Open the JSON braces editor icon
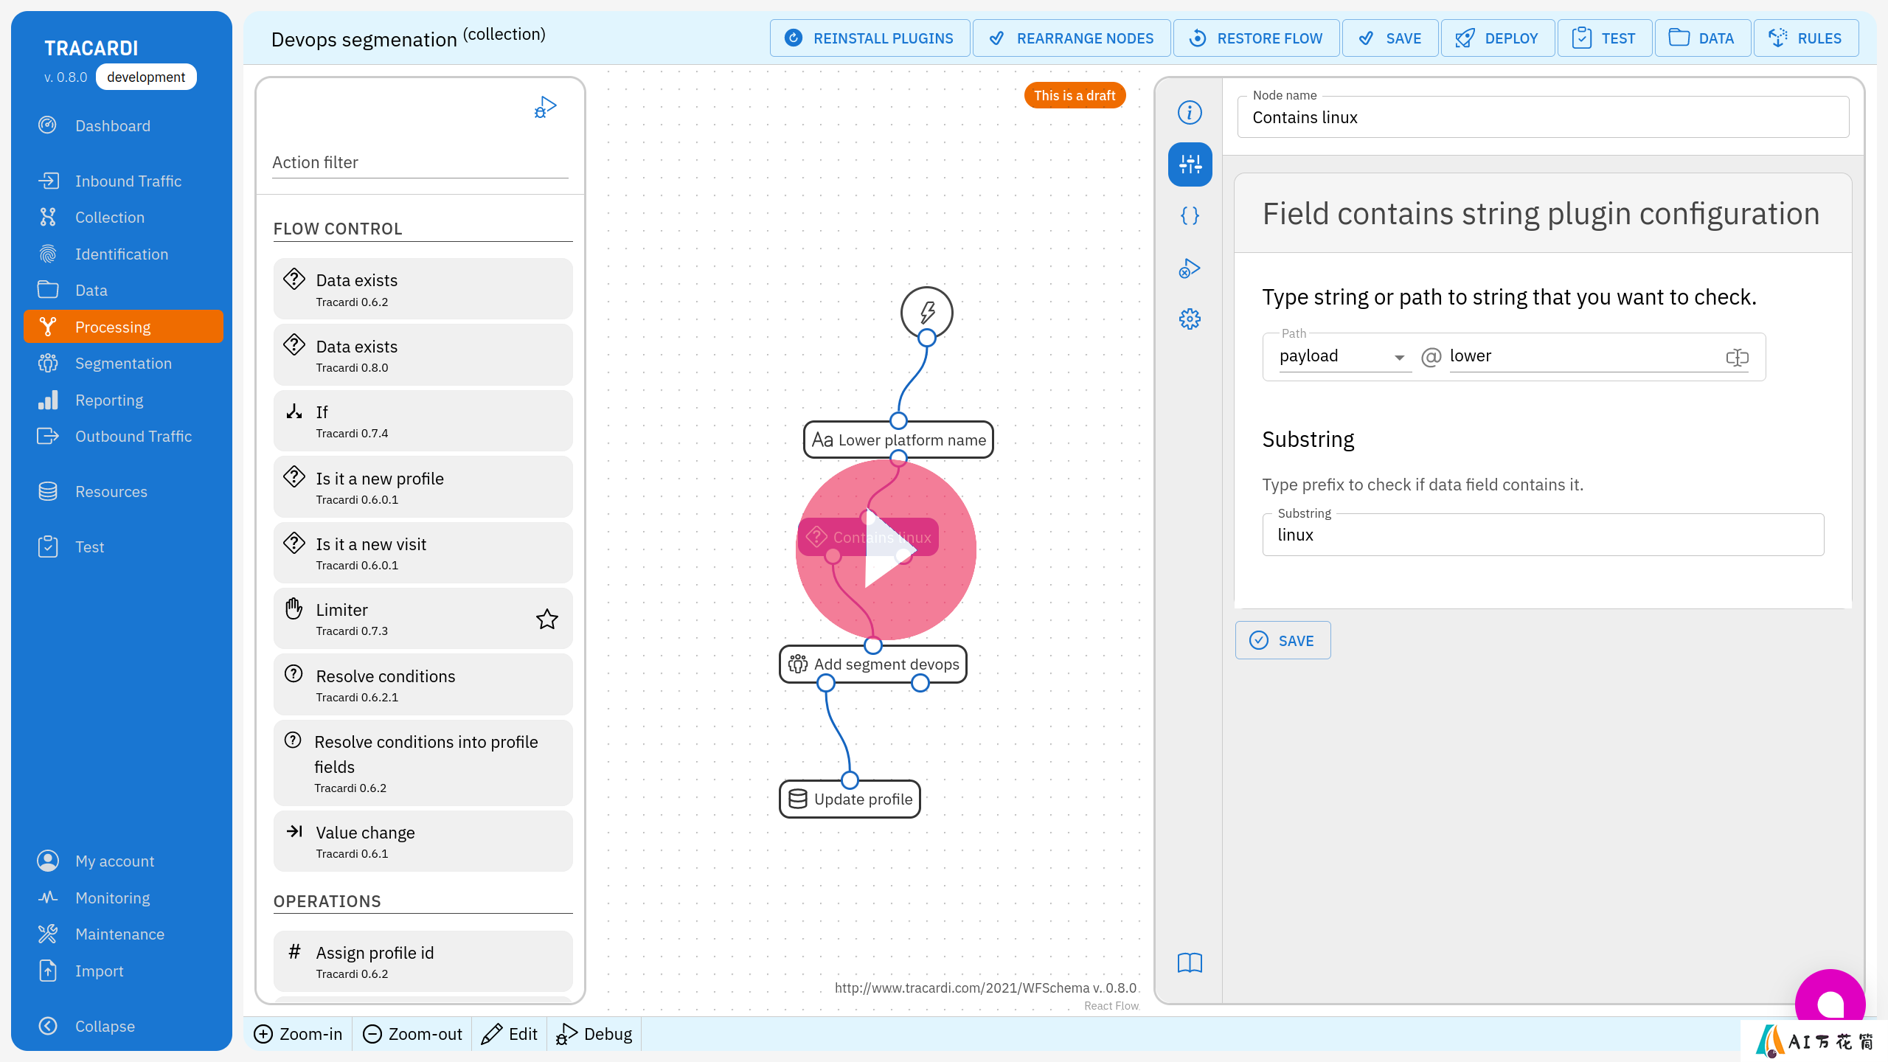1888x1062 pixels. click(1190, 215)
